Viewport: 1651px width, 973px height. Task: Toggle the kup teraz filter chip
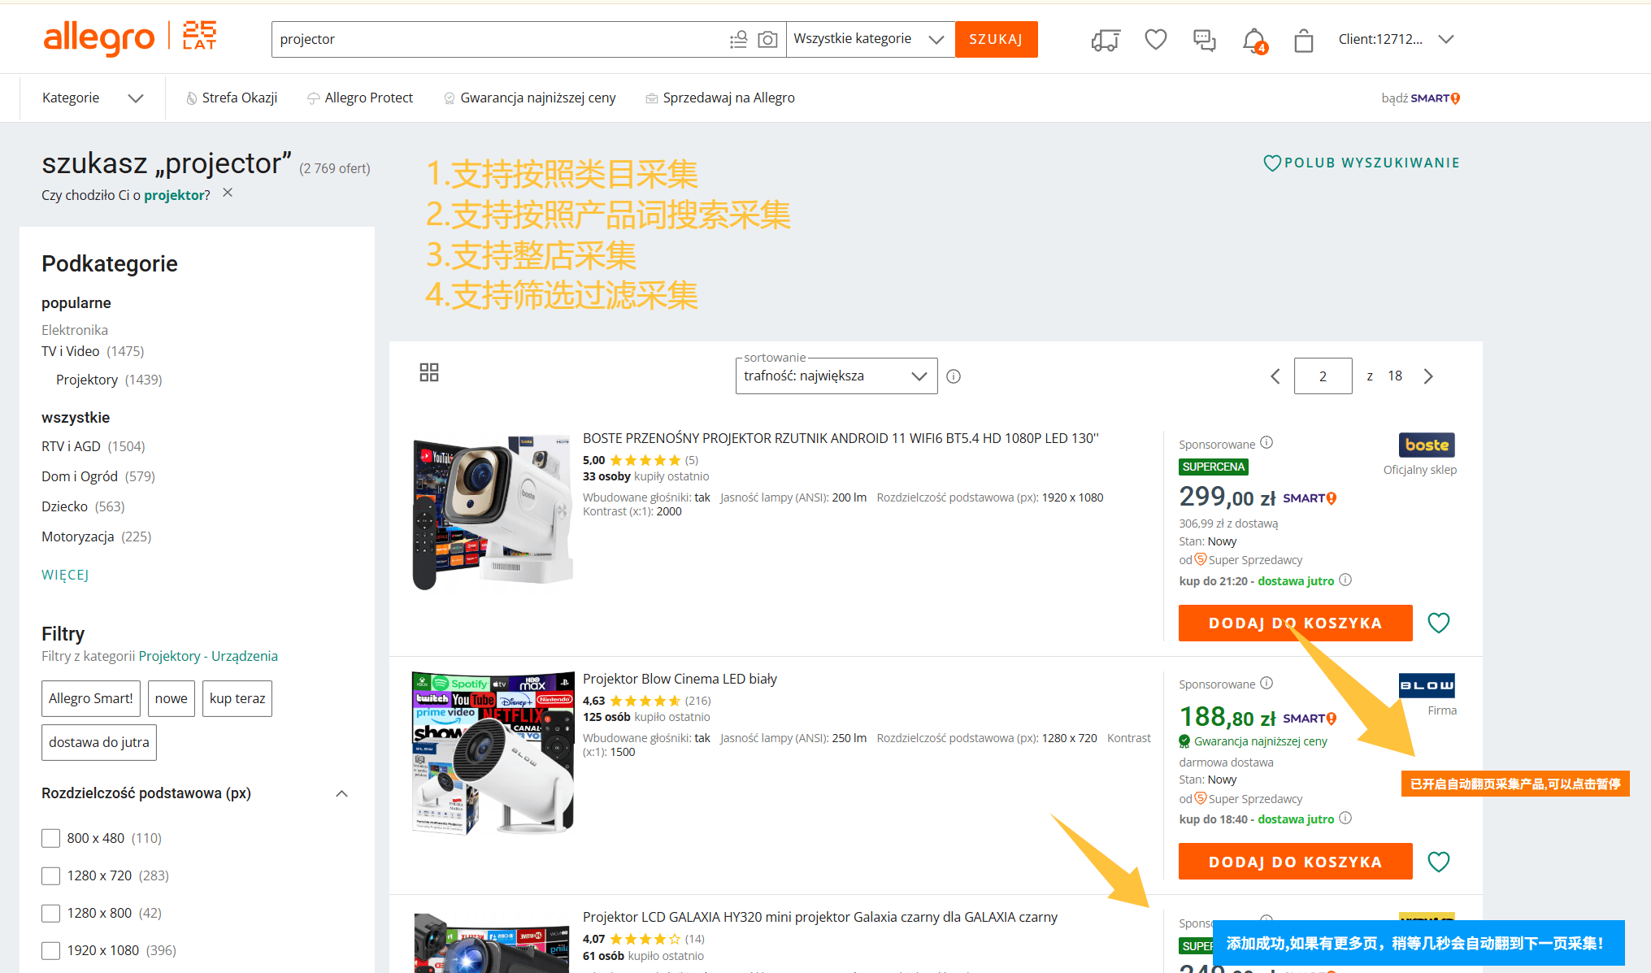pyautogui.click(x=237, y=698)
